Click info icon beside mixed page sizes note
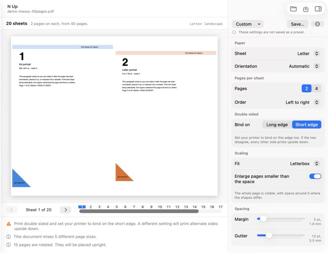Viewport: 328px width, 253px height. 8,237
